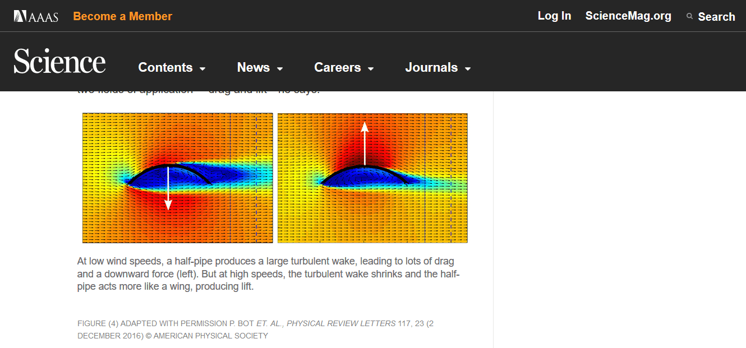Viewport: 746px width, 348px height.
Task: Click the Log In link
Action: [x=554, y=16]
